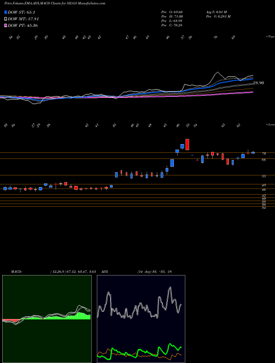The width and height of the screenshot is (275, 363).
Task: Click the blue DOW ST color swatch
Action: point(5,12)
